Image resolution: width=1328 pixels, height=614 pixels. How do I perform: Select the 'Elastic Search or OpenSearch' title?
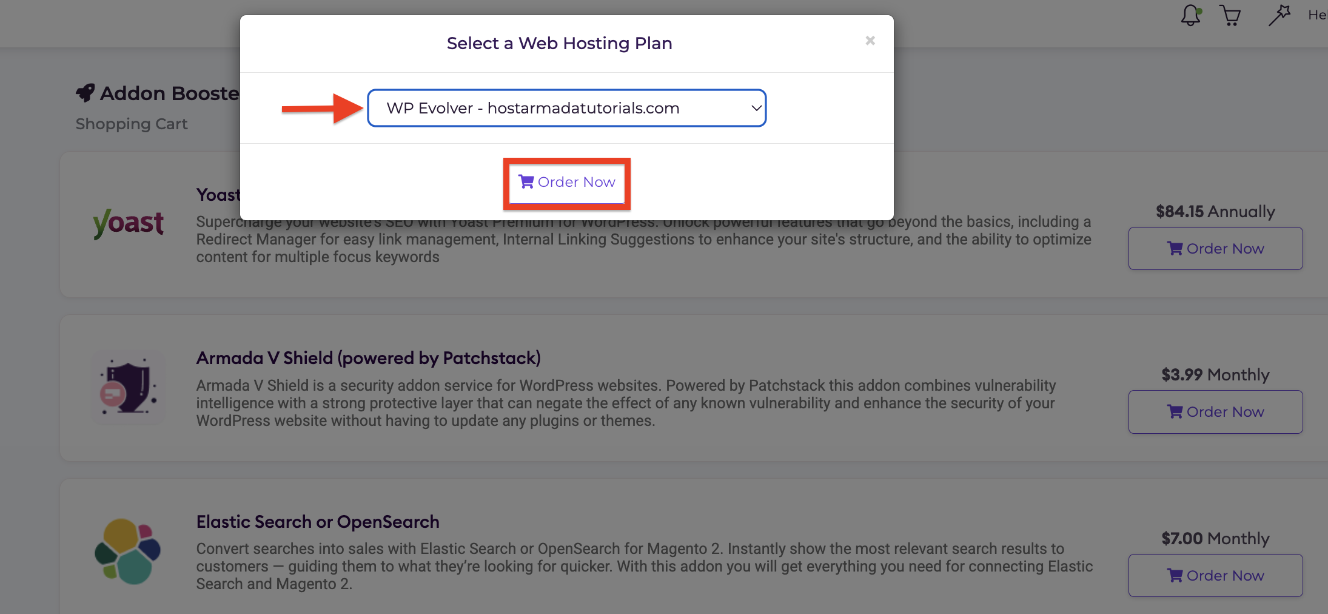[x=318, y=522]
